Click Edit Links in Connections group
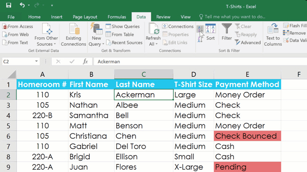307x172 pixels. click(x=175, y=42)
